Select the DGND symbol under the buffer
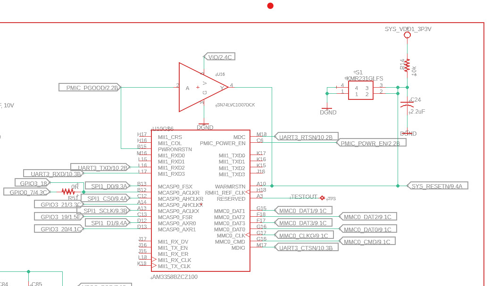The height and width of the screenshot is (286, 491). click(203, 125)
